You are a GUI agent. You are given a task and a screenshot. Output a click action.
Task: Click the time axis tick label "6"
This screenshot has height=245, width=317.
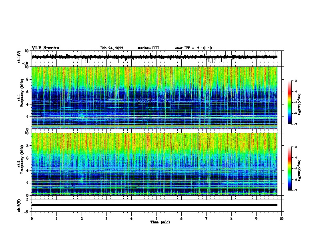click(x=182, y=219)
